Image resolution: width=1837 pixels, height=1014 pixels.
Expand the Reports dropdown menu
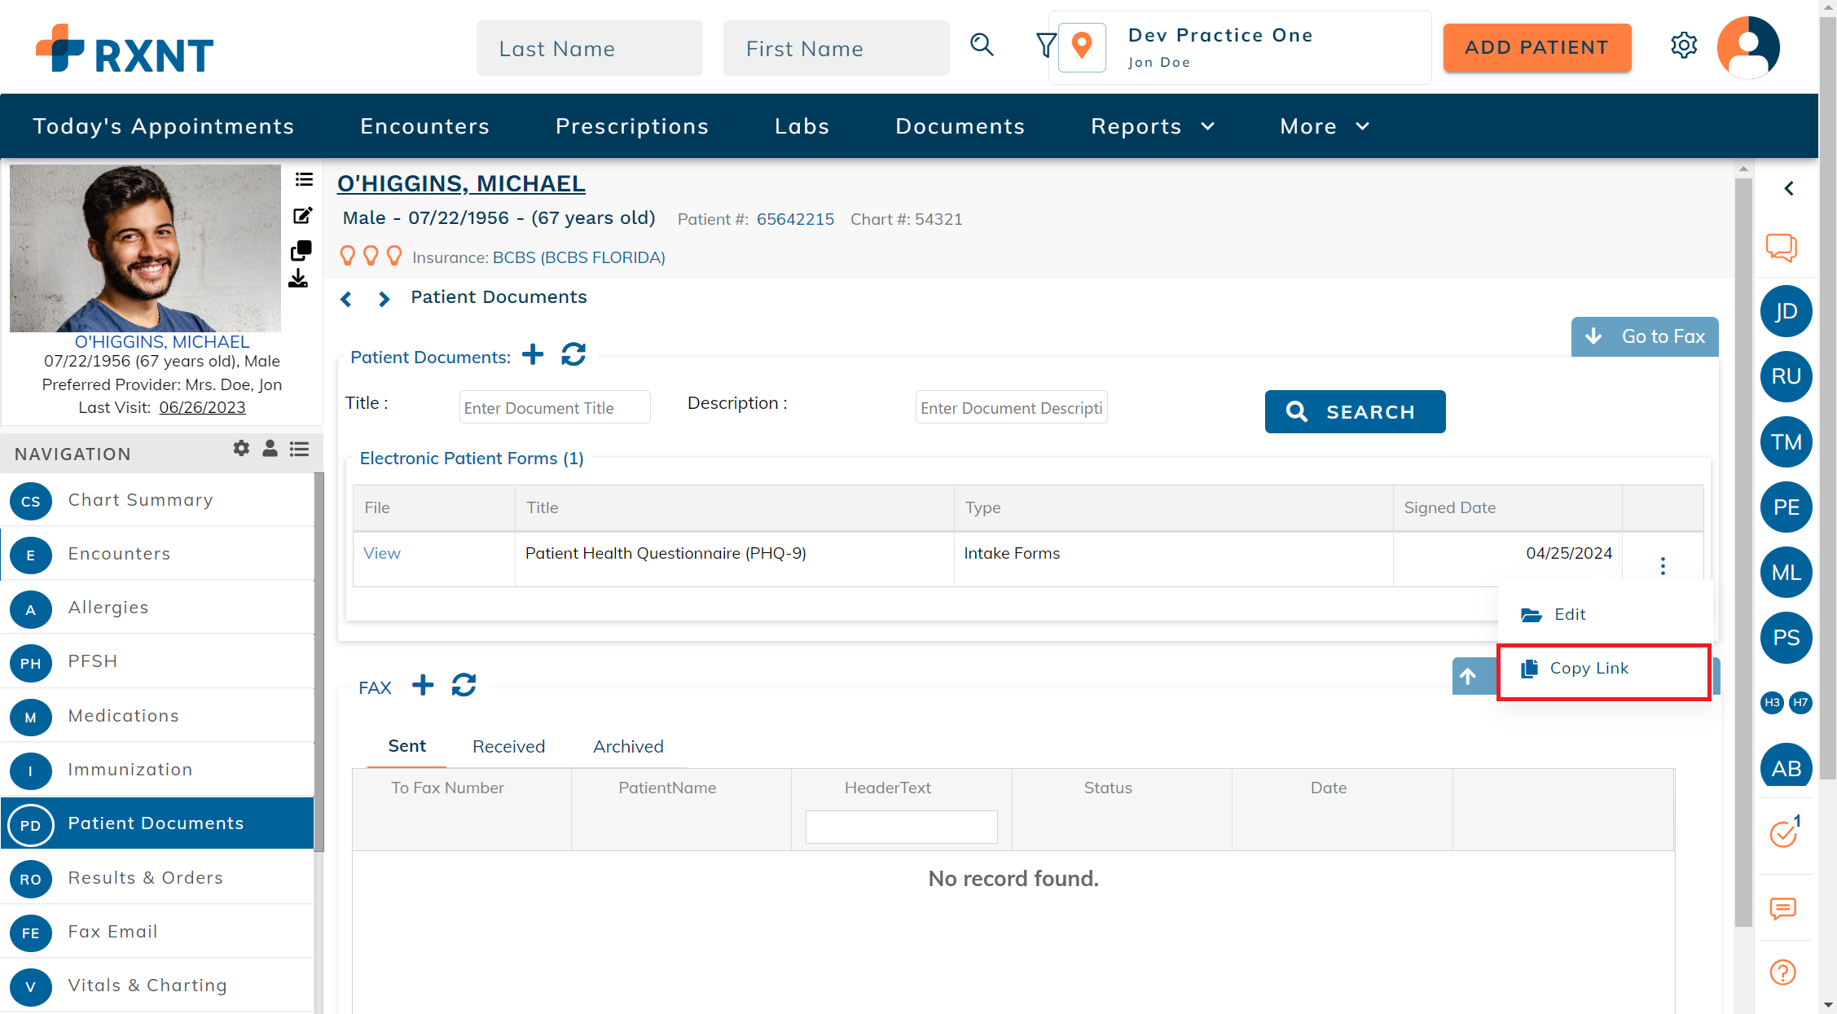tap(1152, 126)
